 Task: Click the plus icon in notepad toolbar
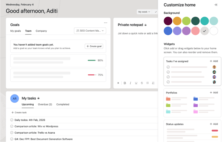(x=118, y=83)
